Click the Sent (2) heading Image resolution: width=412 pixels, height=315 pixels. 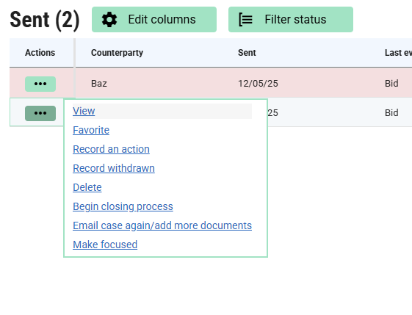45,20
